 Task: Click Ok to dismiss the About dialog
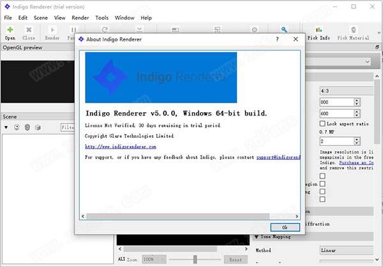pyautogui.click(x=285, y=227)
